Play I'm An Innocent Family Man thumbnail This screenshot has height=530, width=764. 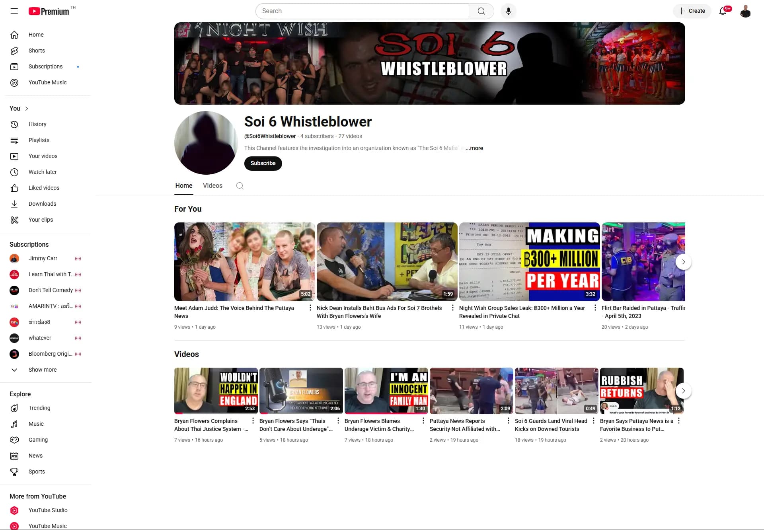pyautogui.click(x=386, y=391)
